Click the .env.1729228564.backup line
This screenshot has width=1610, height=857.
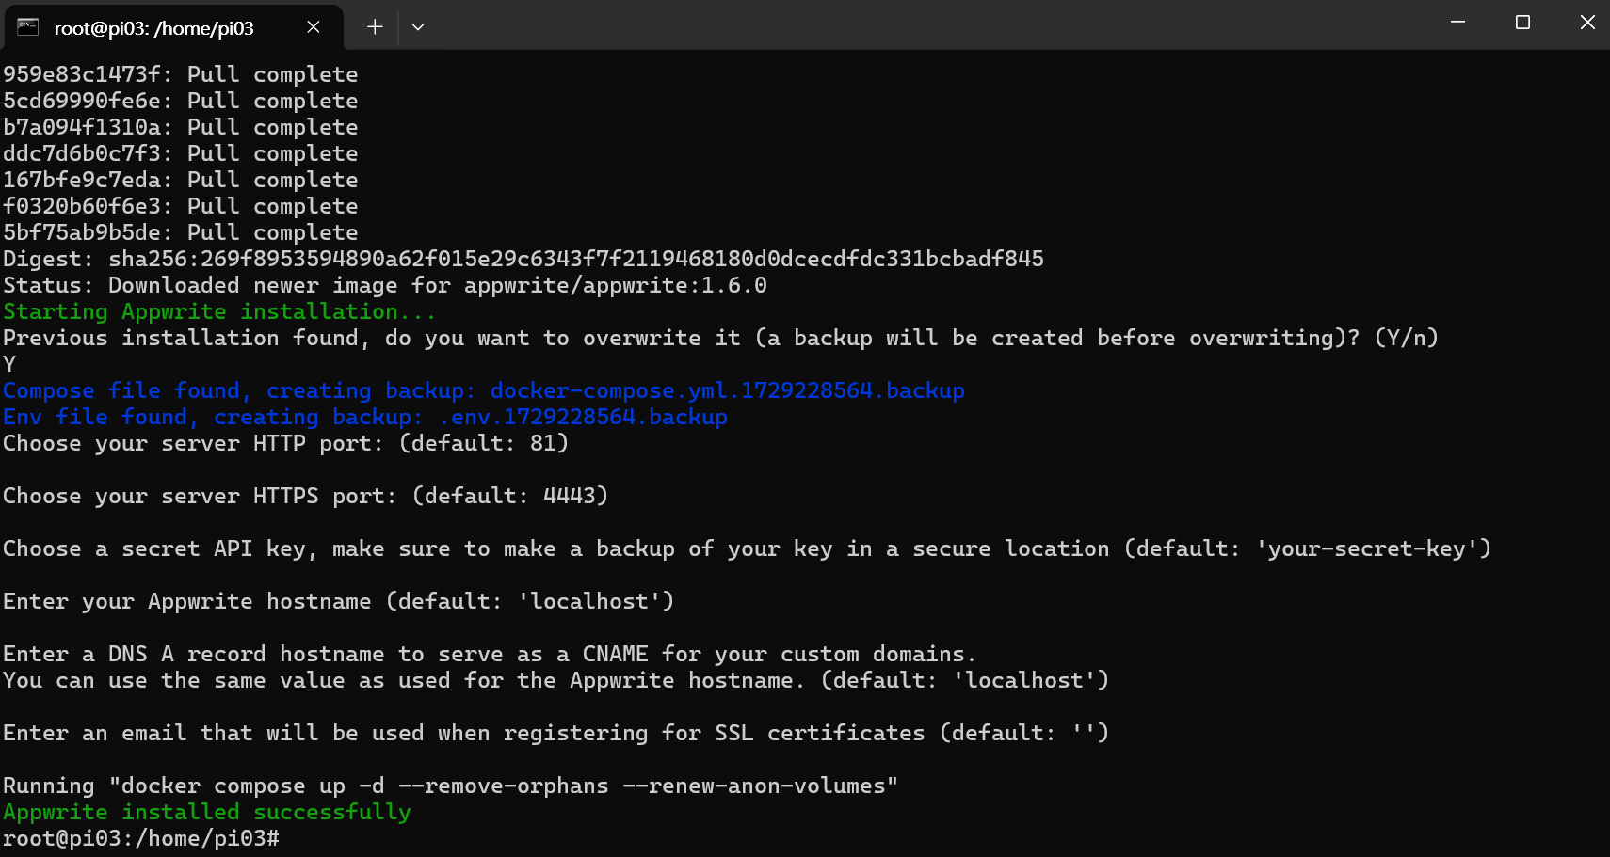pos(365,417)
